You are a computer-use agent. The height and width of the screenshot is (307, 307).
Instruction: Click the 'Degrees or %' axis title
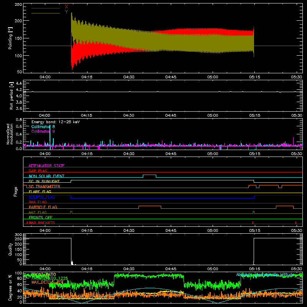[10, 287]
